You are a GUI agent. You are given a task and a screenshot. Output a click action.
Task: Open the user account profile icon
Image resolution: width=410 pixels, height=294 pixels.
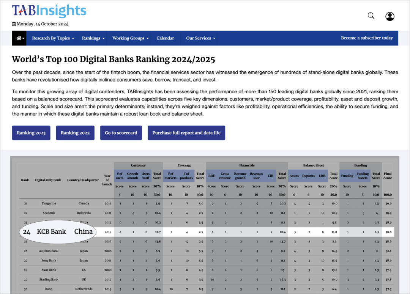[390, 16]
